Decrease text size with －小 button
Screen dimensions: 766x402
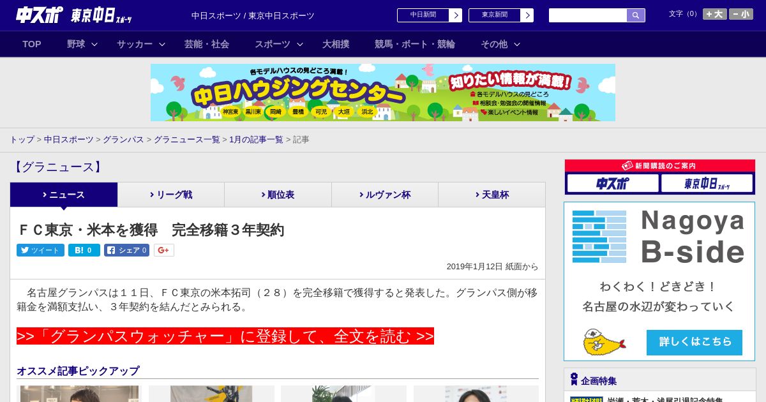741,14
